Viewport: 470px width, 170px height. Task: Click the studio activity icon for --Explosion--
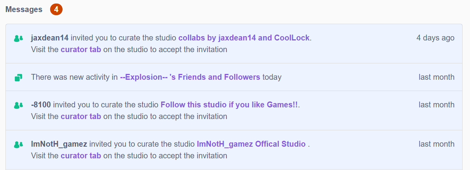click(x=18, y=78)
